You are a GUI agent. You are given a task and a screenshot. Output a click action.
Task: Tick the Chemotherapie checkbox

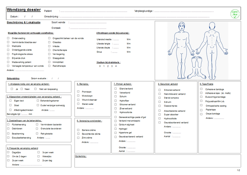(x=49, y=50)
